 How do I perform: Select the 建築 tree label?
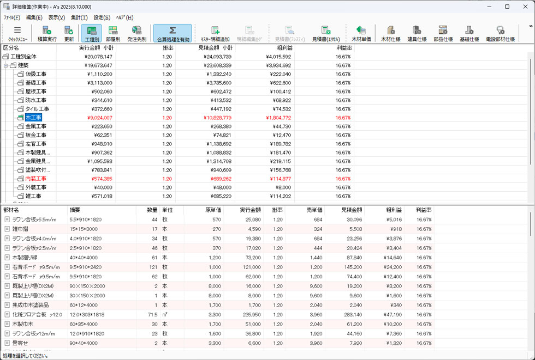point(23,65)
